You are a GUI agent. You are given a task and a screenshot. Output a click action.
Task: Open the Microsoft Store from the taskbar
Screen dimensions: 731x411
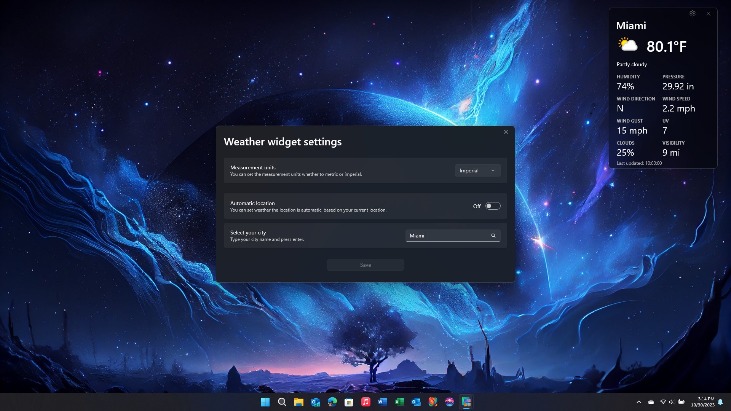tap(349, 402)
